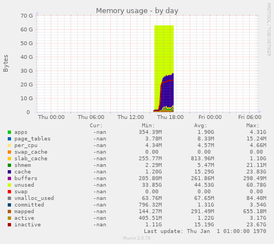Screen dimensions: 274x244
Task: Click the swap red legend swatch
Action: coord(9,192)
